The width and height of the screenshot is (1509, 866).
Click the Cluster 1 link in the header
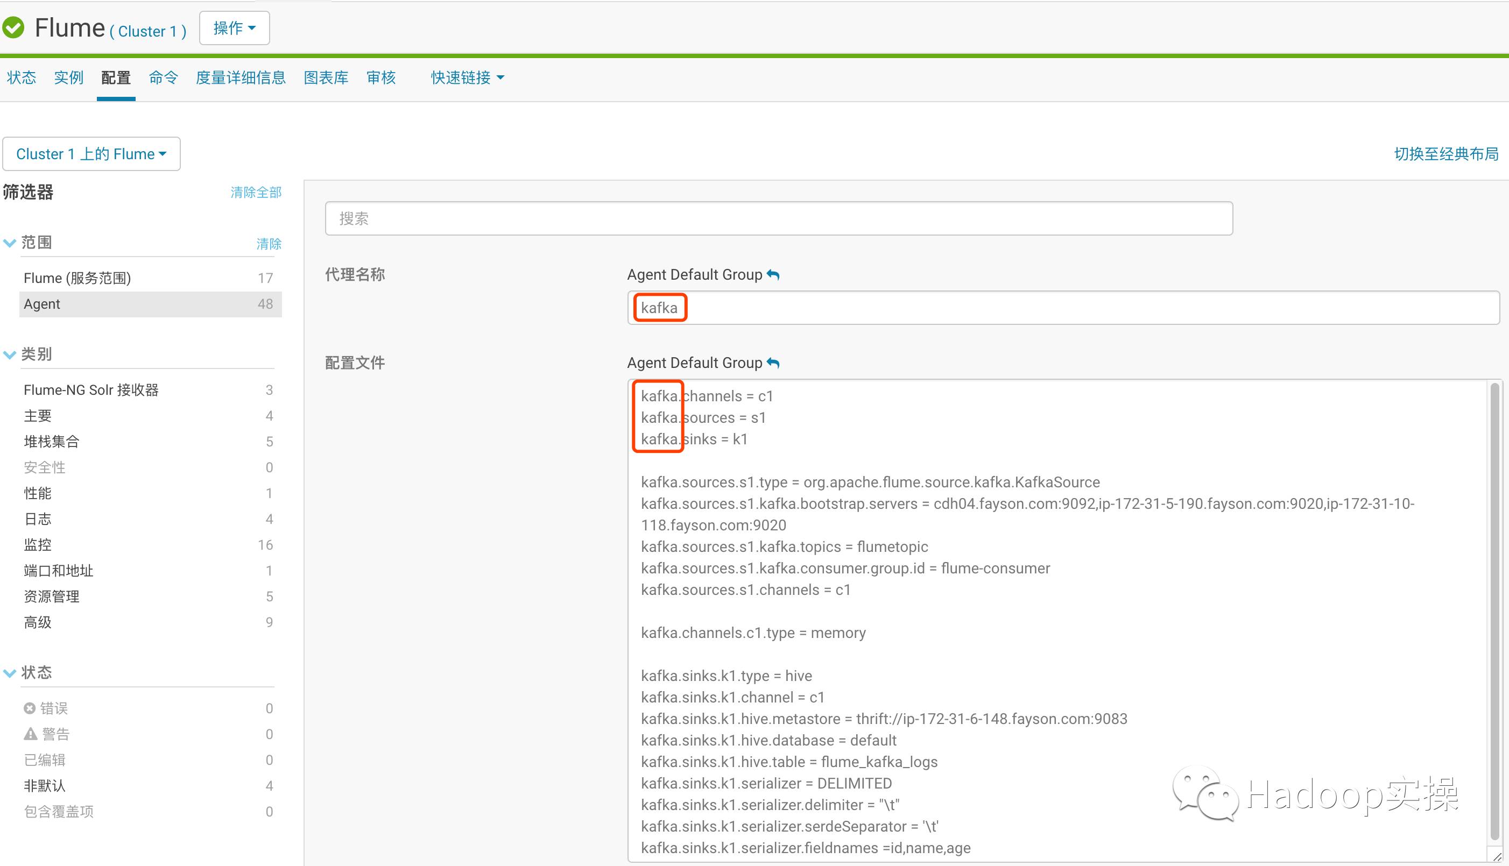(147, 32)
